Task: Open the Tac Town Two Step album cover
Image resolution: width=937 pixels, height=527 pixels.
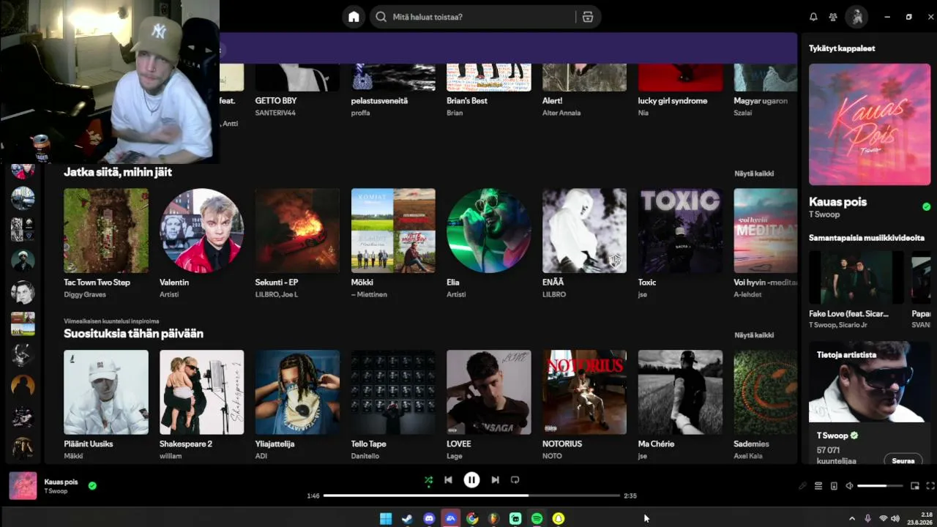Action: click(x=106, y=231)
